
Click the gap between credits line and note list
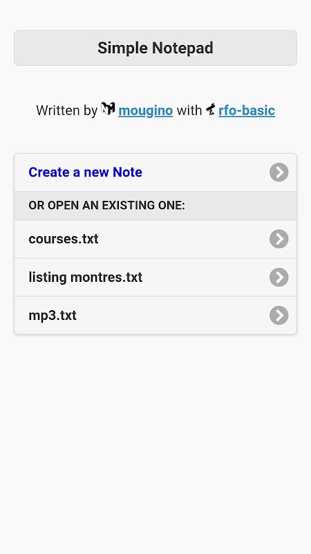coord(155,136)
